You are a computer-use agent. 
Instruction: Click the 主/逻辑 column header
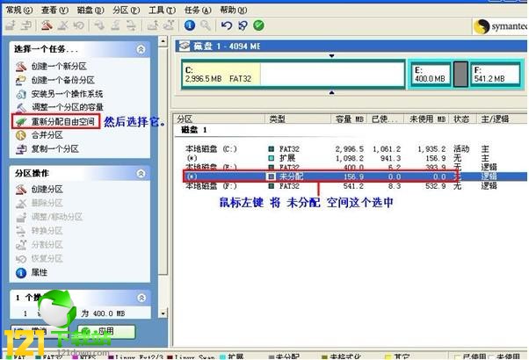point(502,119)
